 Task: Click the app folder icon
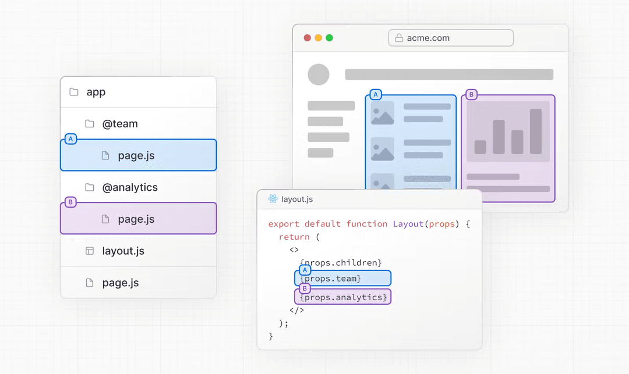tap(74, 92)
